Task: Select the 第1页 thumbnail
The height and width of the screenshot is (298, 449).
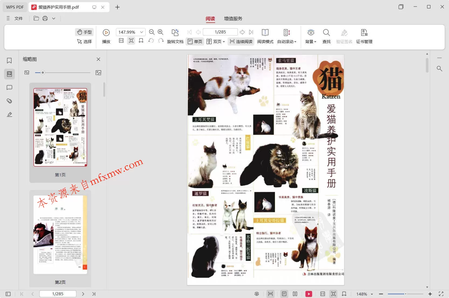Action: [x=60, y=133]
